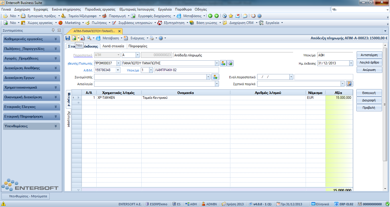Click the Βάση γνώσης toolbar icon
The width and height of the screenshot is (390, 207).
coord(192,23)
